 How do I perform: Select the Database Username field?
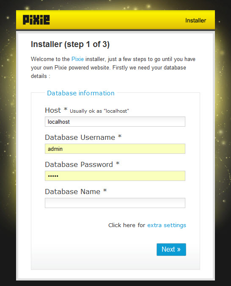tap(115, 149)
